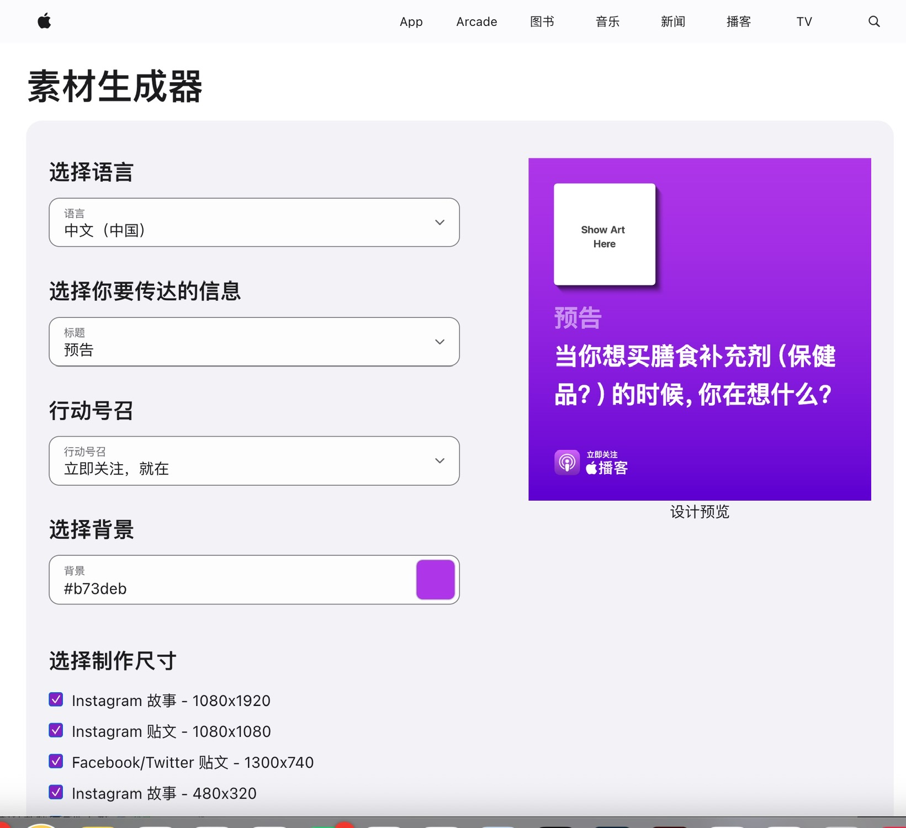The width and height of the screenshot is (906, 828).
Task: Open the TV nav item
Action: point(804,22)
